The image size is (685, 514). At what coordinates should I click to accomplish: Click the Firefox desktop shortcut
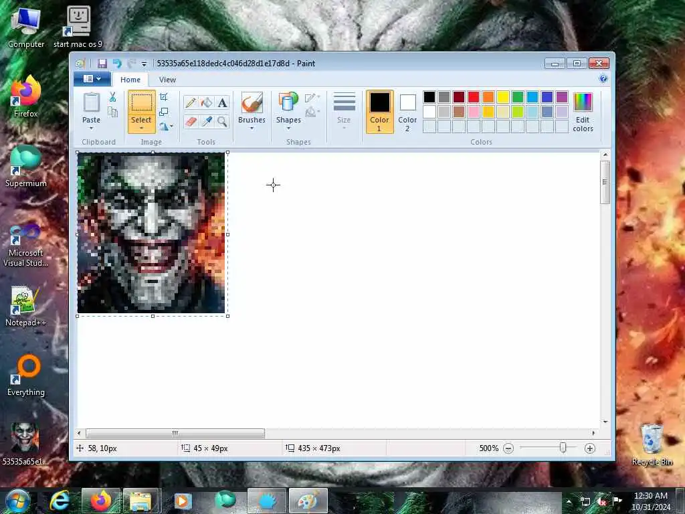[x=26, y=96]
